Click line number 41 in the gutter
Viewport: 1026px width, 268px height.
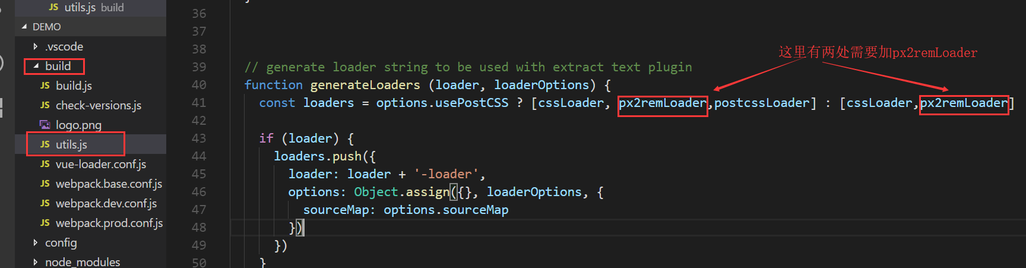tap(199, 103)
